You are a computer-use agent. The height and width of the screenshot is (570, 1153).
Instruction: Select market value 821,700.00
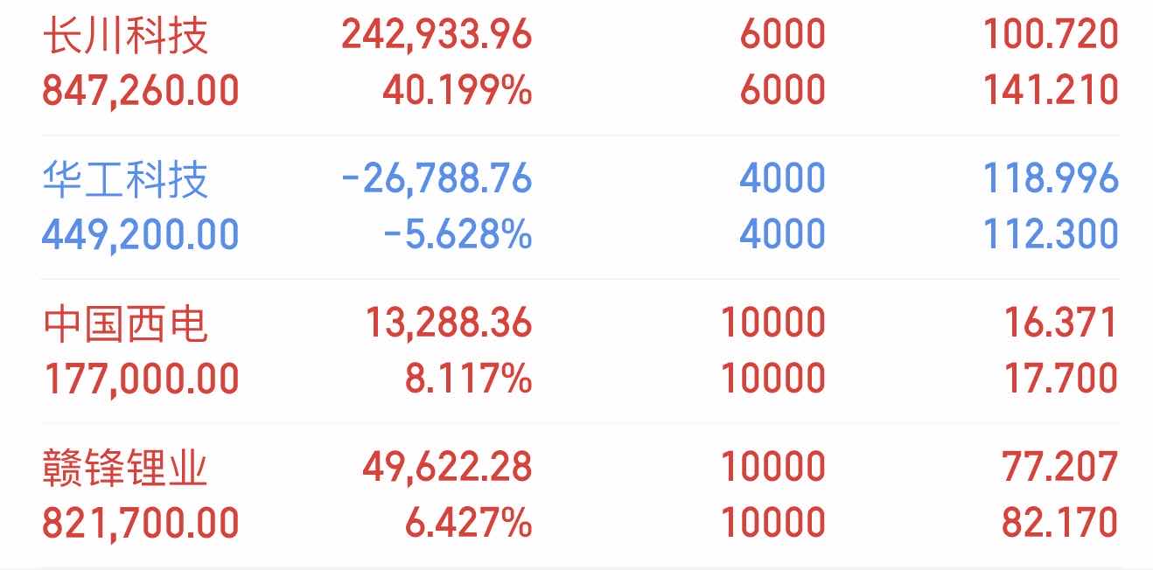141,523
